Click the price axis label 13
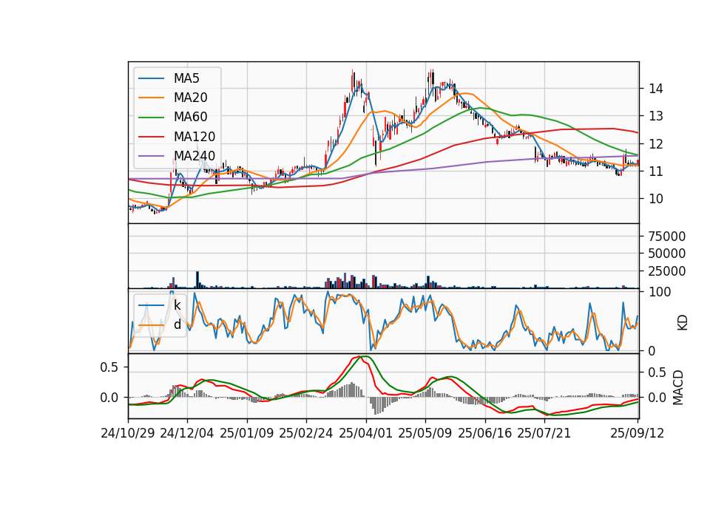The height and width of the screenshot is (510, 710). click(656, 116)
